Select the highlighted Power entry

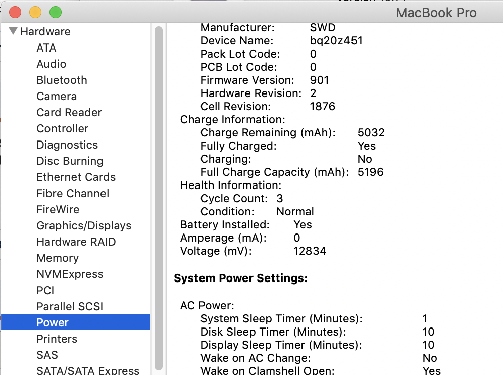[53, 323]
